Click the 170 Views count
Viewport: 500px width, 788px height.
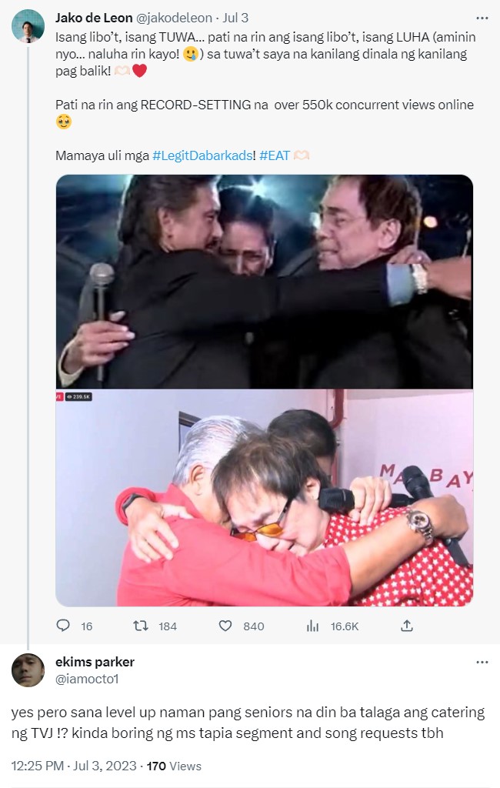(x=174, y=766)
